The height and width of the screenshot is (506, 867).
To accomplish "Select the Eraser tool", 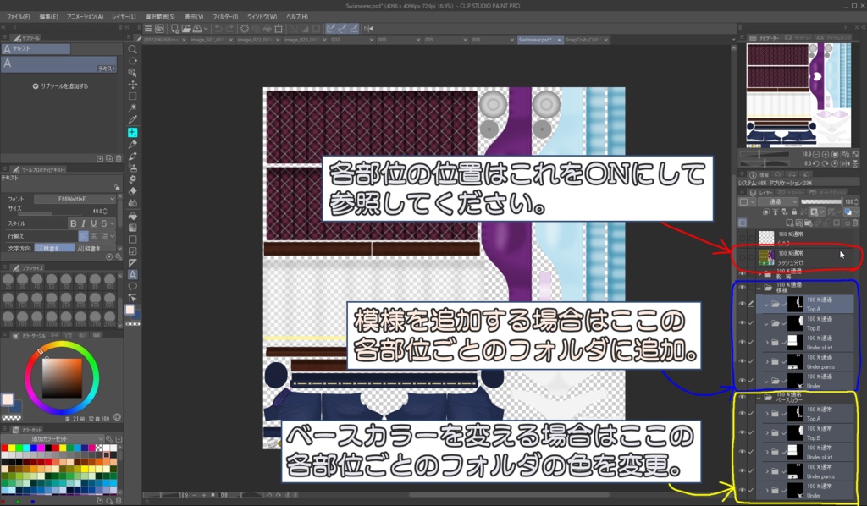I will [x=133, y=191].
